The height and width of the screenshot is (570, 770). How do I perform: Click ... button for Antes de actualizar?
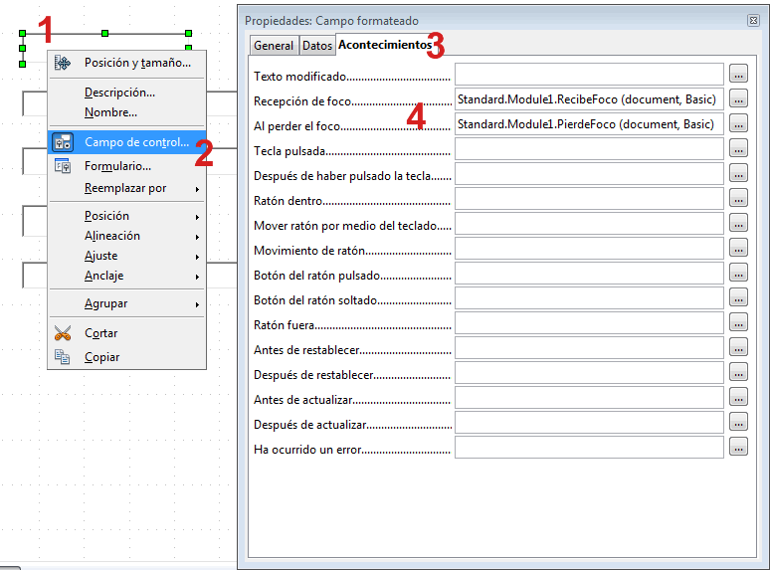point(738,397)
